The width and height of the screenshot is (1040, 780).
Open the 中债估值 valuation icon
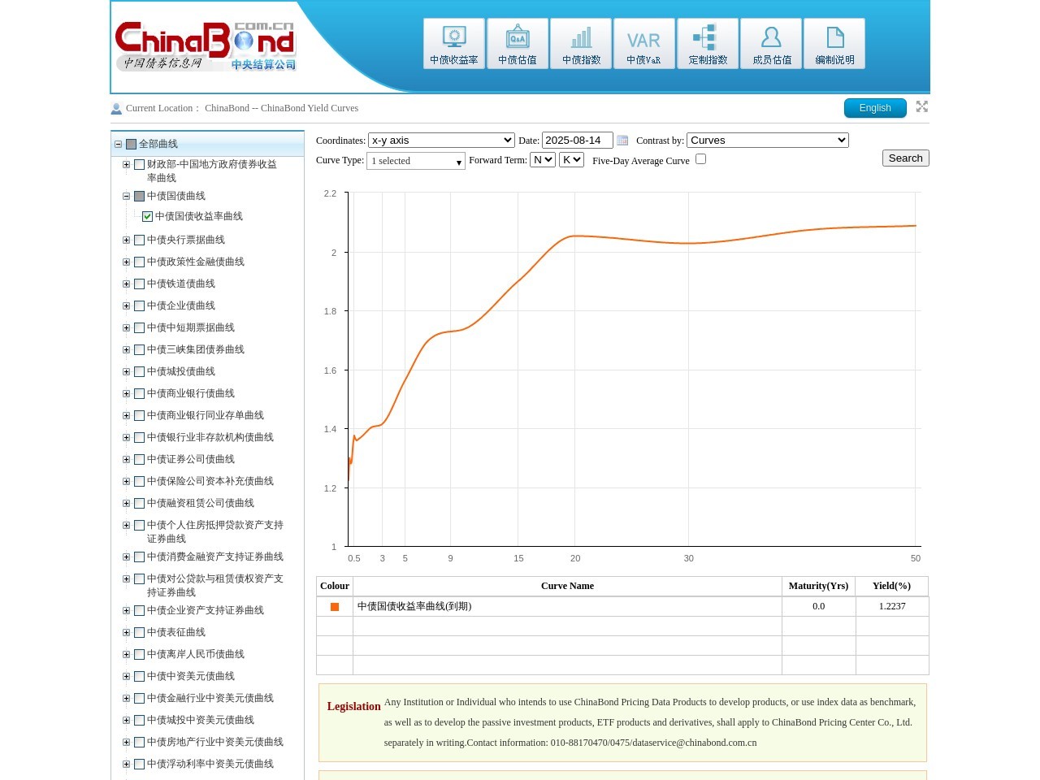click(518, 44)
